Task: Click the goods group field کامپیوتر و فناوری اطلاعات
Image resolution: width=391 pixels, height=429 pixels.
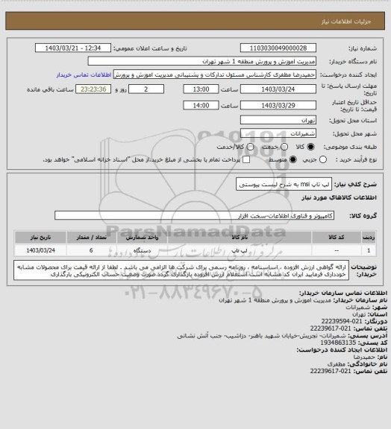Action: point(194,215)
